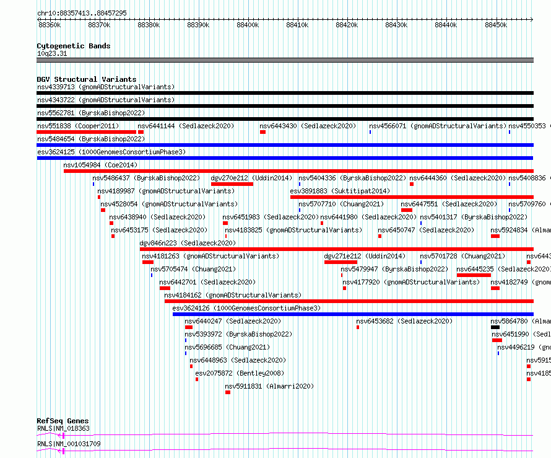Open nsv6453175 Sedlazeck2020 variant label
The image size is (551, 458).
coord(159,230)
